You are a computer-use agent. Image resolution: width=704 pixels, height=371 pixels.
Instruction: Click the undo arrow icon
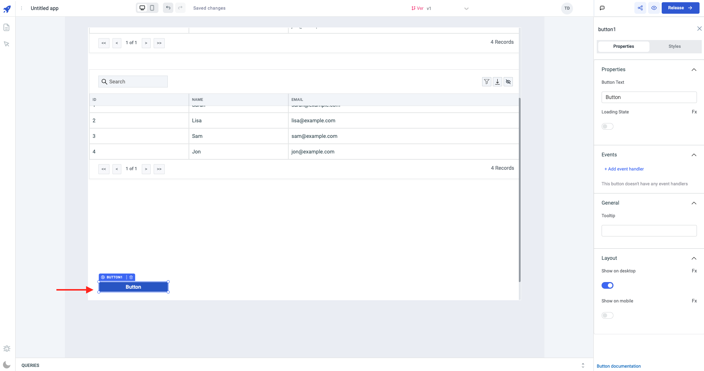click(168, 8)
